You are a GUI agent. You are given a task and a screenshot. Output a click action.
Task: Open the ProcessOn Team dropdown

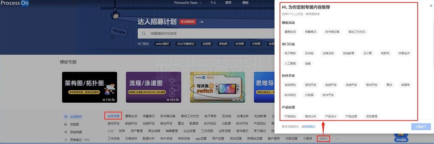coord(188,3)
